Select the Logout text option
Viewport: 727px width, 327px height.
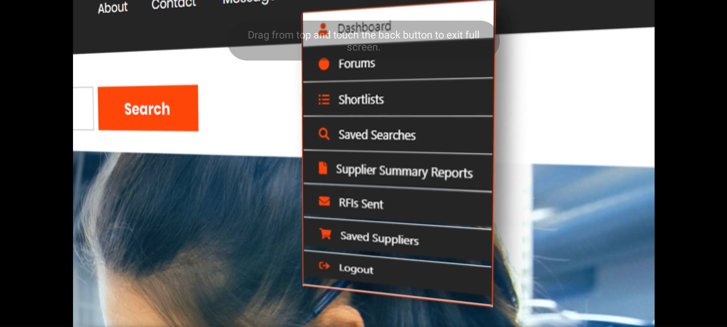click(x=356, y=269)
